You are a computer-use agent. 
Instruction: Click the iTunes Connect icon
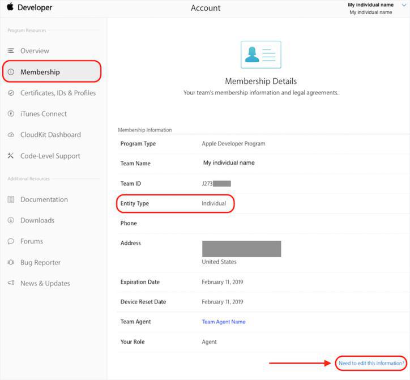[11, 114]
